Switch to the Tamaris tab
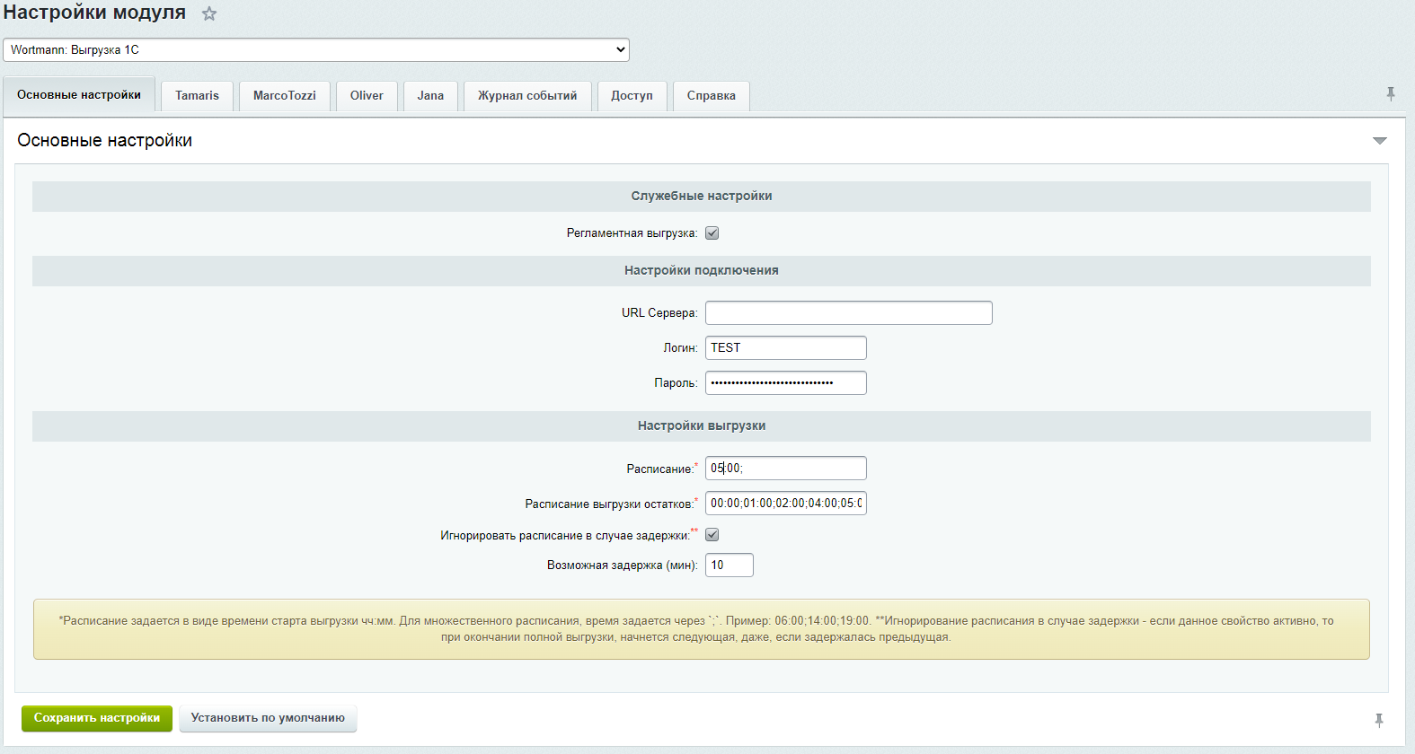The image size is (1415, 754). (197, 96)
